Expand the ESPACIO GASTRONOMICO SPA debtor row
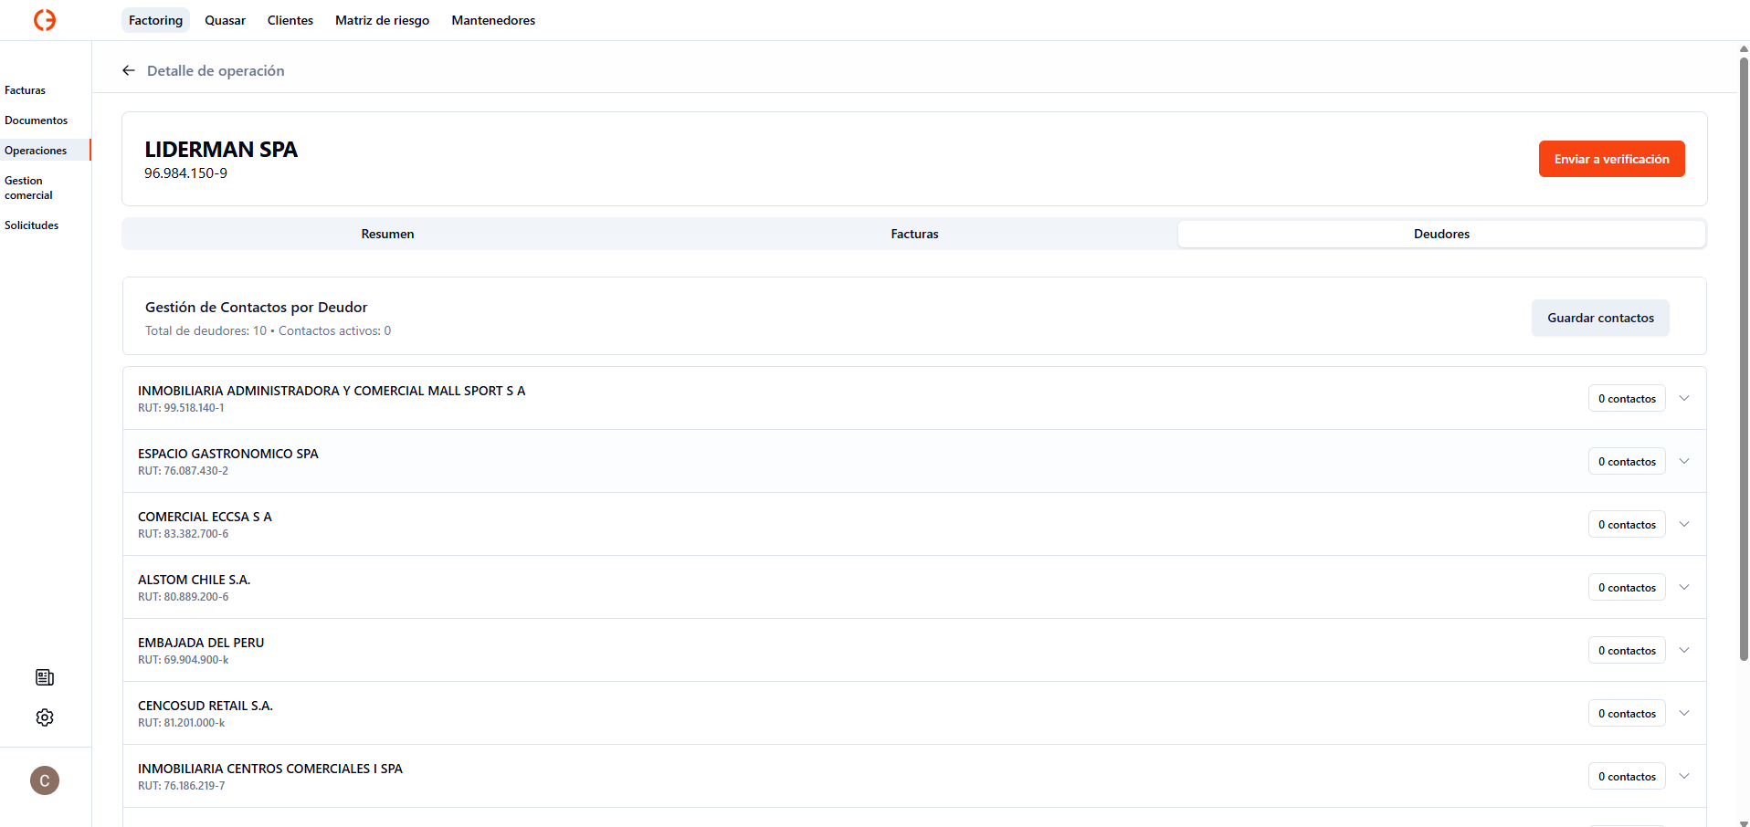Screen dimensions: 1750x827 [1684, 461]
